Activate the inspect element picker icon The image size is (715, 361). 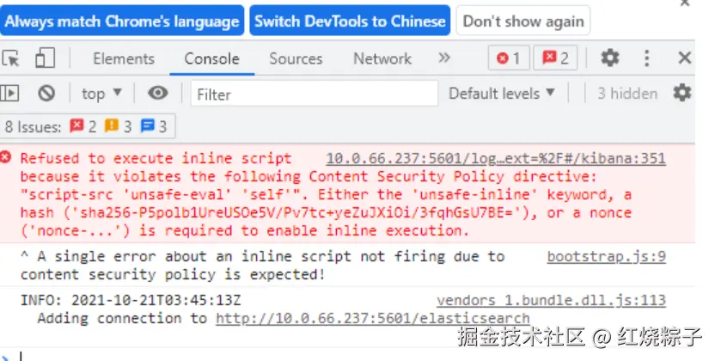pos(11,58)
